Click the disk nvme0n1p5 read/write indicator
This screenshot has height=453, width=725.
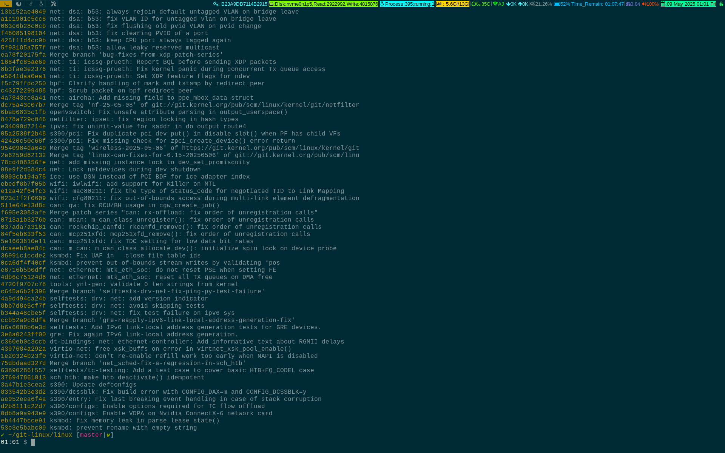324,4
